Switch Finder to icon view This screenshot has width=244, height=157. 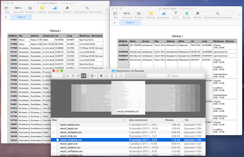(x=68, y=76)
